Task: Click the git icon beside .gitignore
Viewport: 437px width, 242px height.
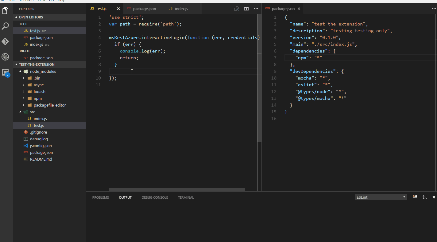Action: (x=26, y=132)
